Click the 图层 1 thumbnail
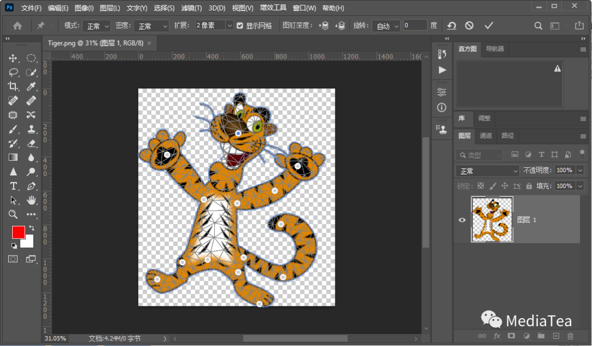 (x=492, y=219)
